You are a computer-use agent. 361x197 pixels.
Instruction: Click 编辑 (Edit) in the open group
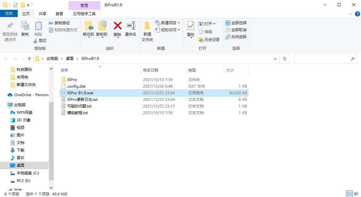[x=205, y=32]
